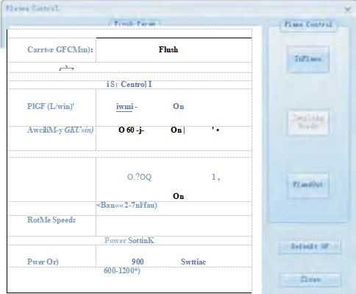Click the 600-1200 range text
This screenshot has height=294, width=356.
click(x=122, y=270)
